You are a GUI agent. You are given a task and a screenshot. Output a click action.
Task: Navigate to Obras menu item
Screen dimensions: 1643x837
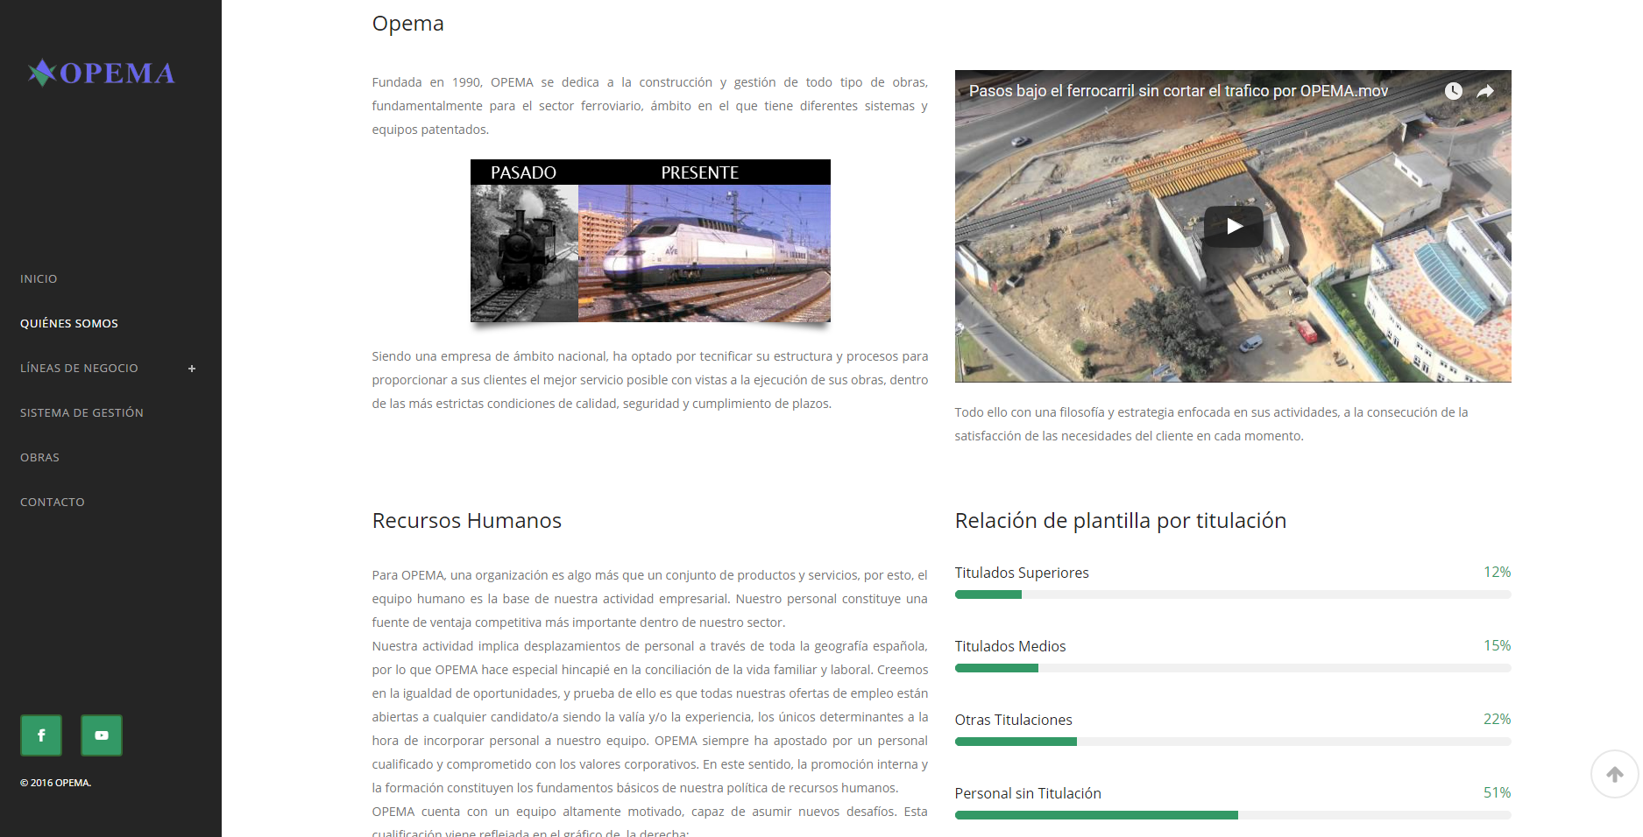pos(39,457)
